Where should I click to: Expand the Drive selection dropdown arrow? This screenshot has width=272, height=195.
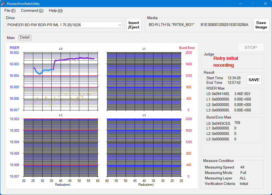point(120,25)
